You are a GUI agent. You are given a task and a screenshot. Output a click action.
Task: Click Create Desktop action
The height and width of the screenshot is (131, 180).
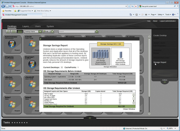(160, 36)
